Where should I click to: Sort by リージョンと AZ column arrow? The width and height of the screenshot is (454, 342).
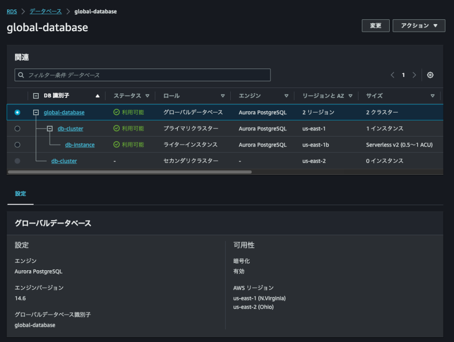pos(350,96)
